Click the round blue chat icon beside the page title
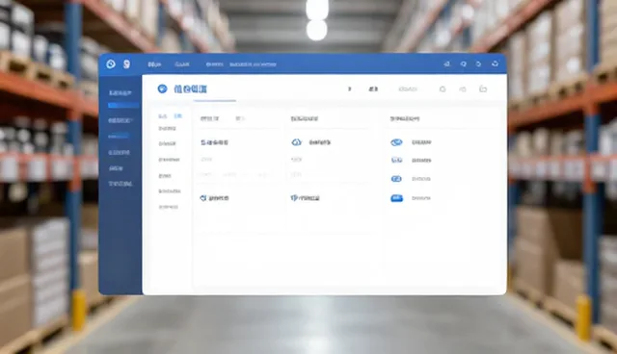The image size is (617, 354). [x=162, y=88]
